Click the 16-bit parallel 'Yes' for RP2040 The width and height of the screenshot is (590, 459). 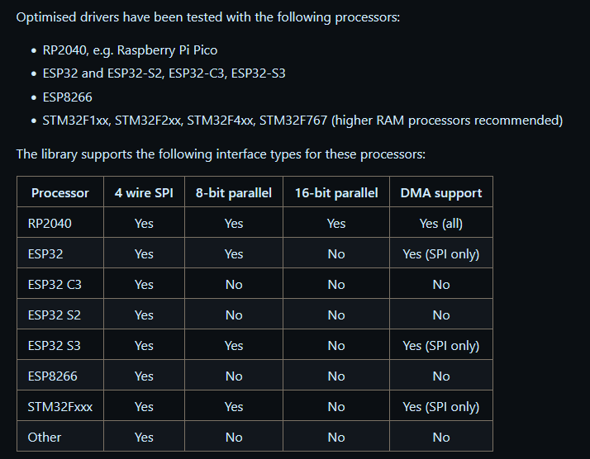click(336, 223)
